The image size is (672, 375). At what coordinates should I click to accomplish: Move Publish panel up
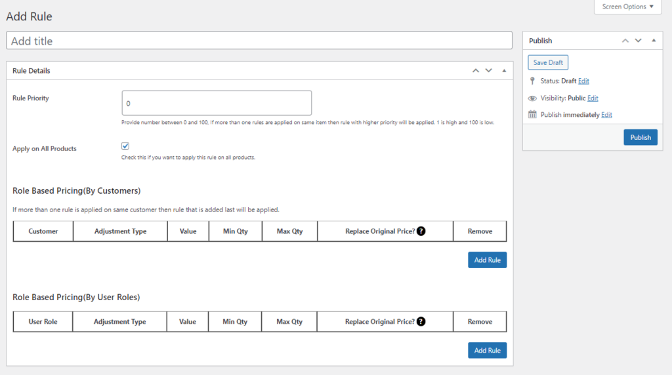[x=625, y=41]
